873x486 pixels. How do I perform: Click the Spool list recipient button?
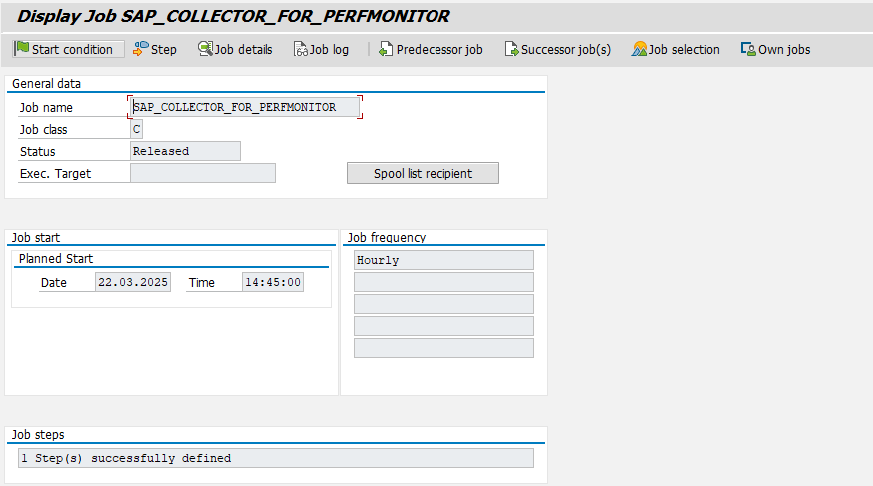(423, 173)
